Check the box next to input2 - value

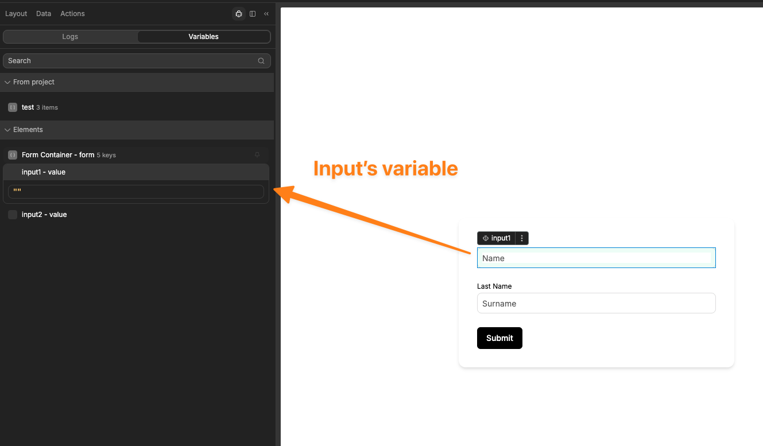13,214
